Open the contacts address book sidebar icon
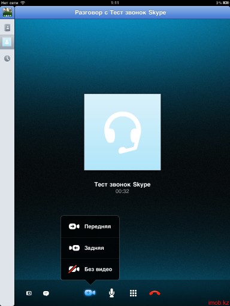The height and width of the screenshot is (306, 230). point(7,27)
